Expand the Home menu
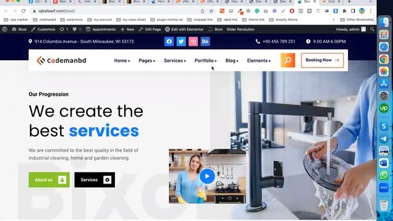 (122, 61)
